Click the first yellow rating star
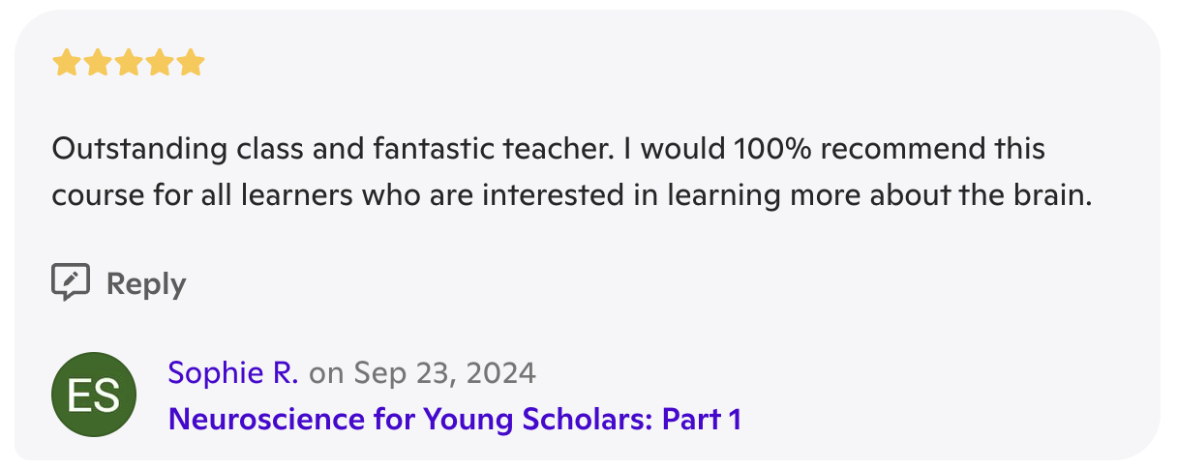Screen dimensions: 1178x469 [67, 63]
